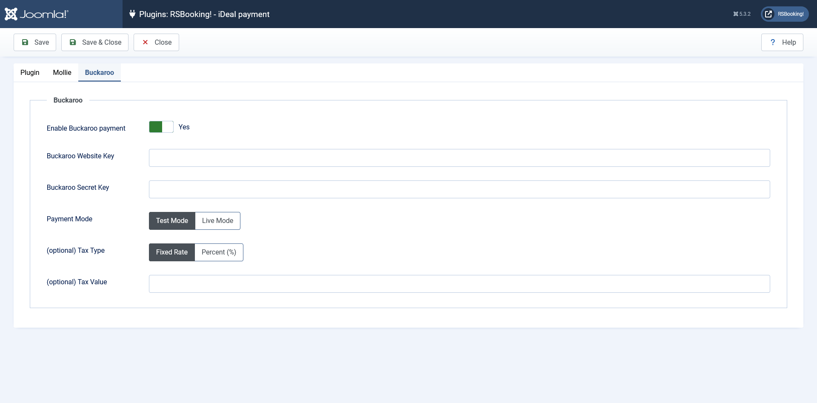Switch to the Mollie tab
The width and height of the screenshot is (817, 403).
click(x=62, y=72)
